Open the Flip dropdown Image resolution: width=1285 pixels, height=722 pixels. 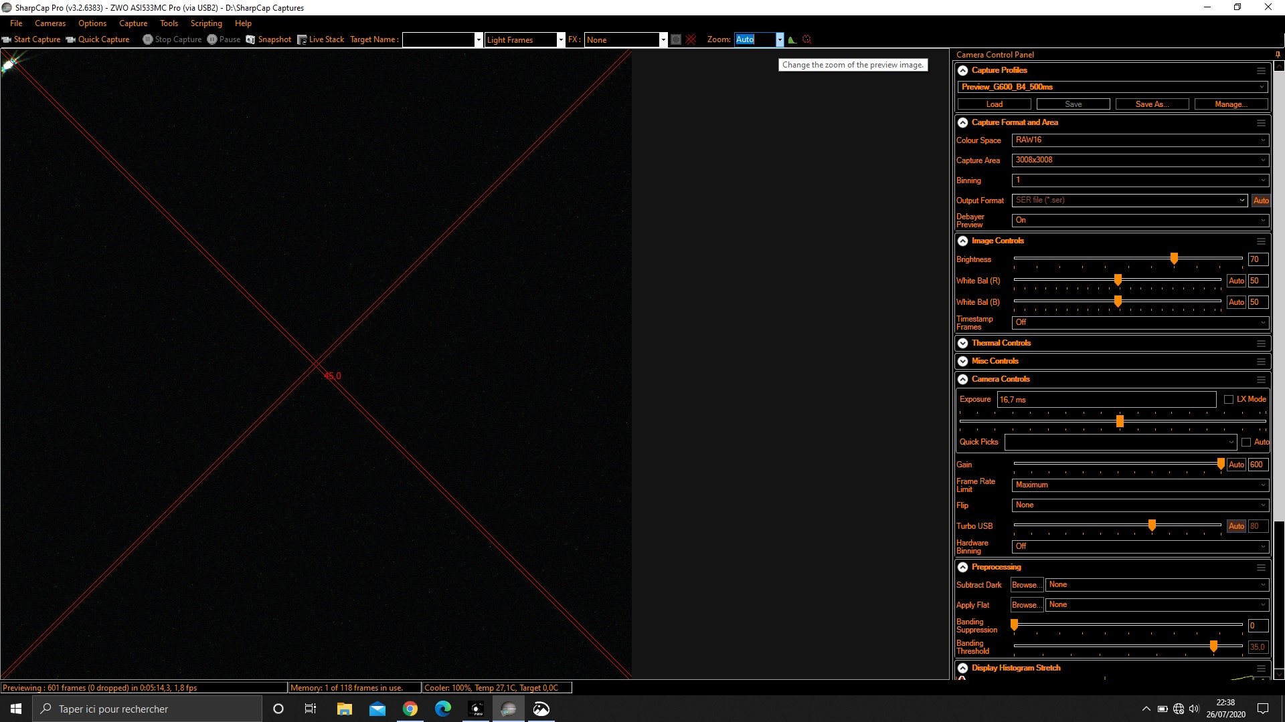point(1140,505)
